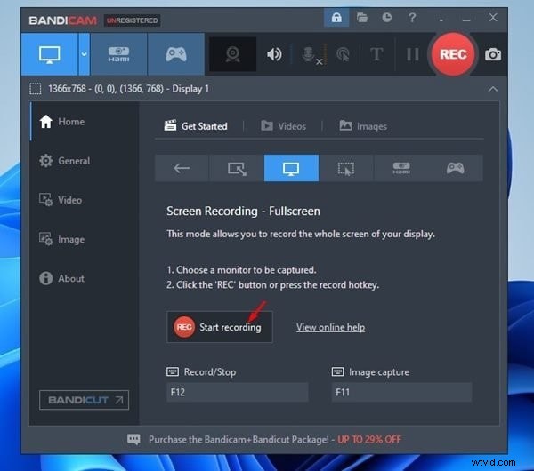Toggle the webcam overlay icon
Screen dimensions: 534x471
pyautogui.click(x=232, y=54)
